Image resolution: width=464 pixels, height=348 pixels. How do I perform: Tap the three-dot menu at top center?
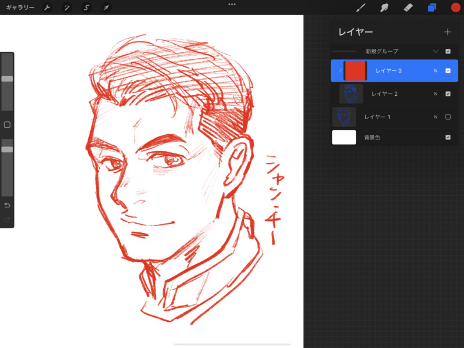click(232, 5)
